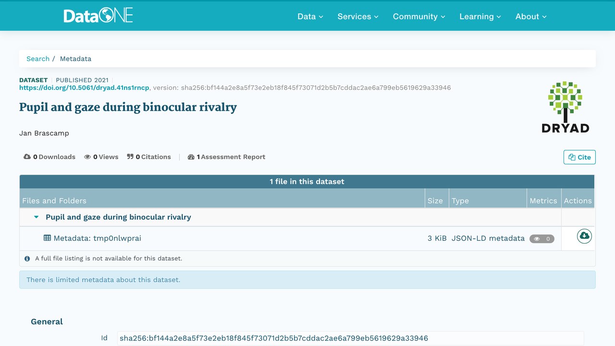Open the 1 Assessment Report link
Image resolution: width=615 pixels, height=346 pixels.
point(226,157)
